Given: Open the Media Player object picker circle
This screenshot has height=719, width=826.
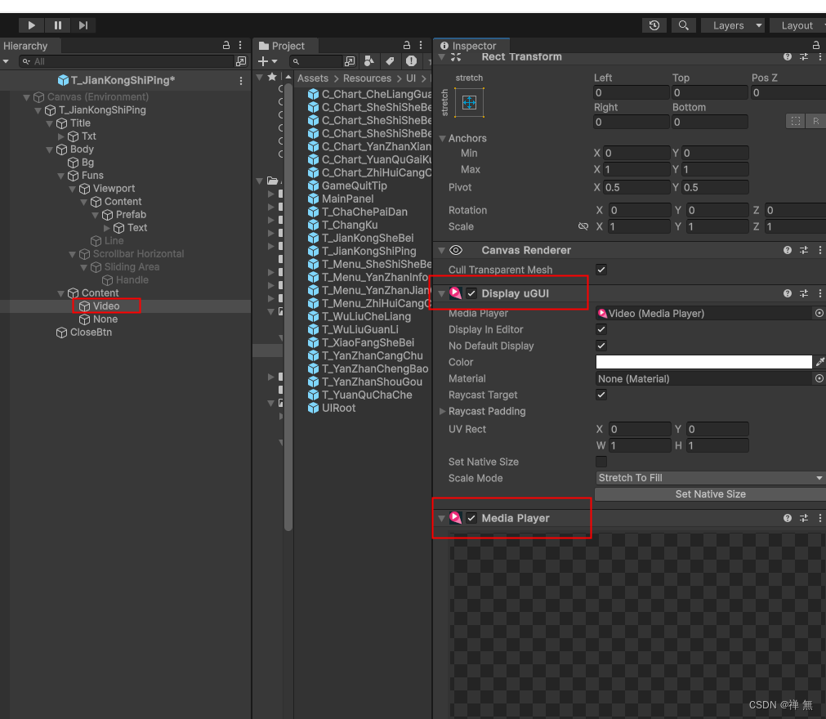Looking at the screenshot, I should (x=819, y=313).
